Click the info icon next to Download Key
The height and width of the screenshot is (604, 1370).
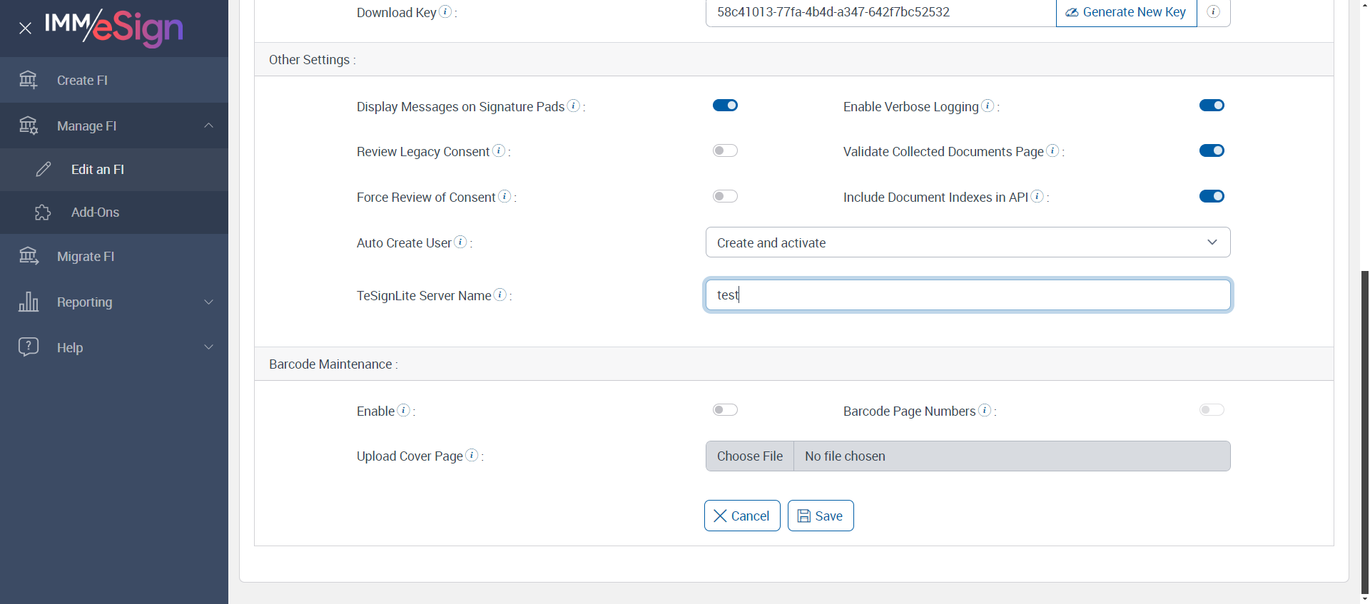(x=445, y=11)
